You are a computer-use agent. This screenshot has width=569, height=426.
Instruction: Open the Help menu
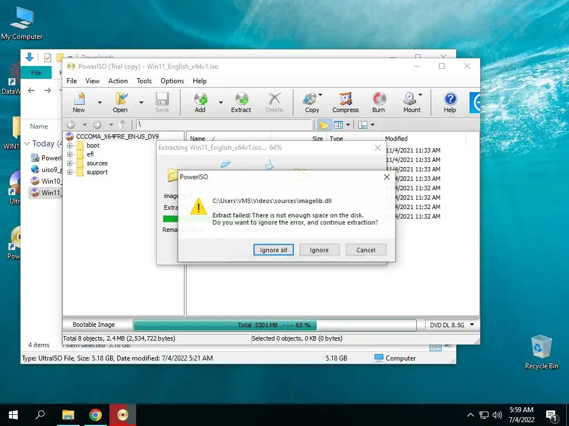pyautogui.click(x=199, y=81)
